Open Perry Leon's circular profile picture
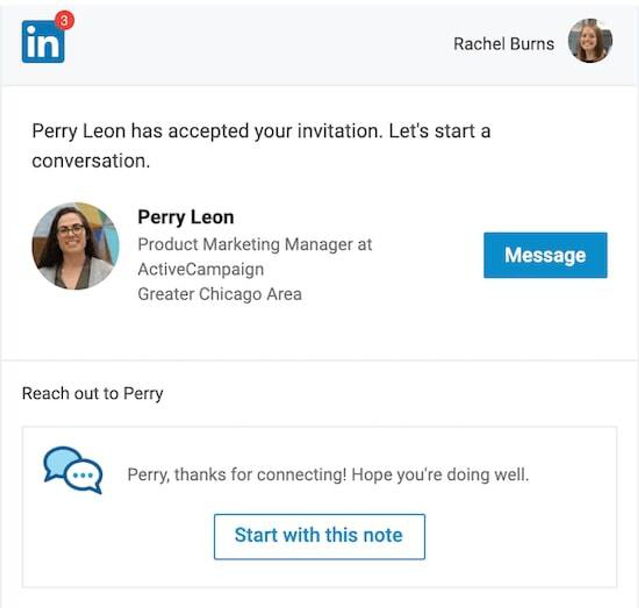This screenshot has height=608, width=639. click(x=76, y=246)
